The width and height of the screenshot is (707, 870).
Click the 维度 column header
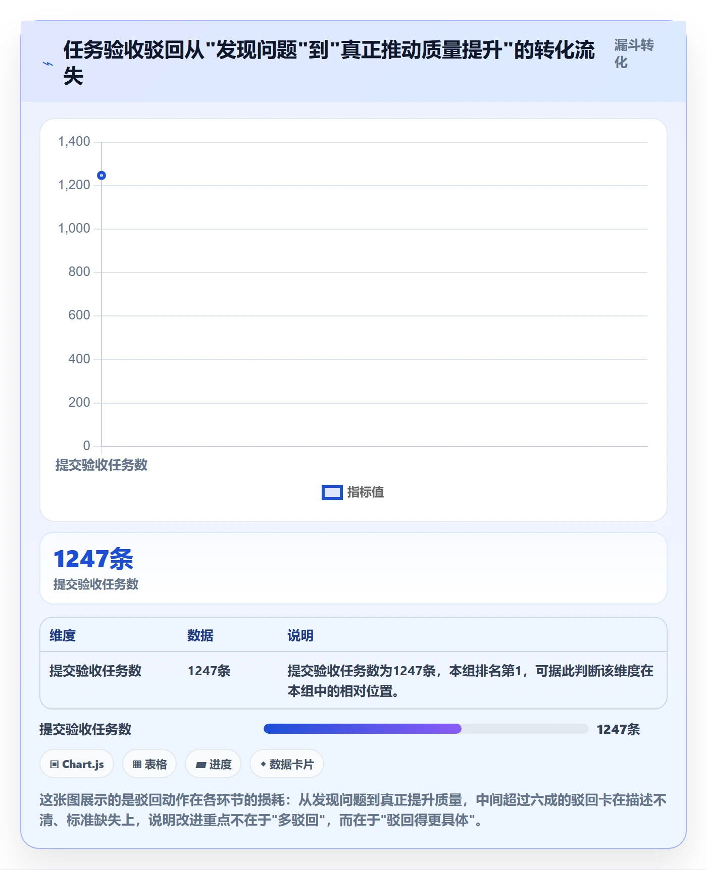[63, 635]
